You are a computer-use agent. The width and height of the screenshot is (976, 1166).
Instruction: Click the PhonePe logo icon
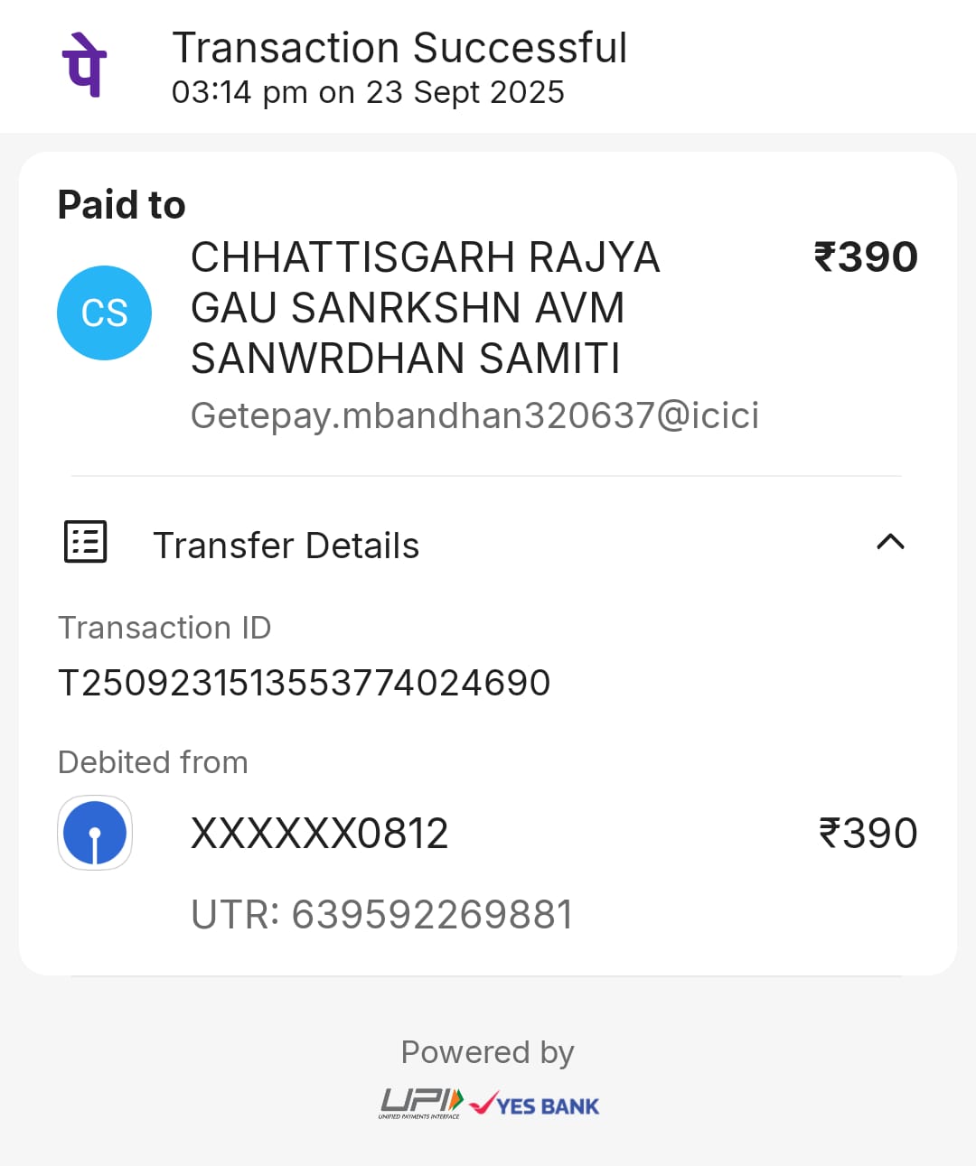point(84,65)
